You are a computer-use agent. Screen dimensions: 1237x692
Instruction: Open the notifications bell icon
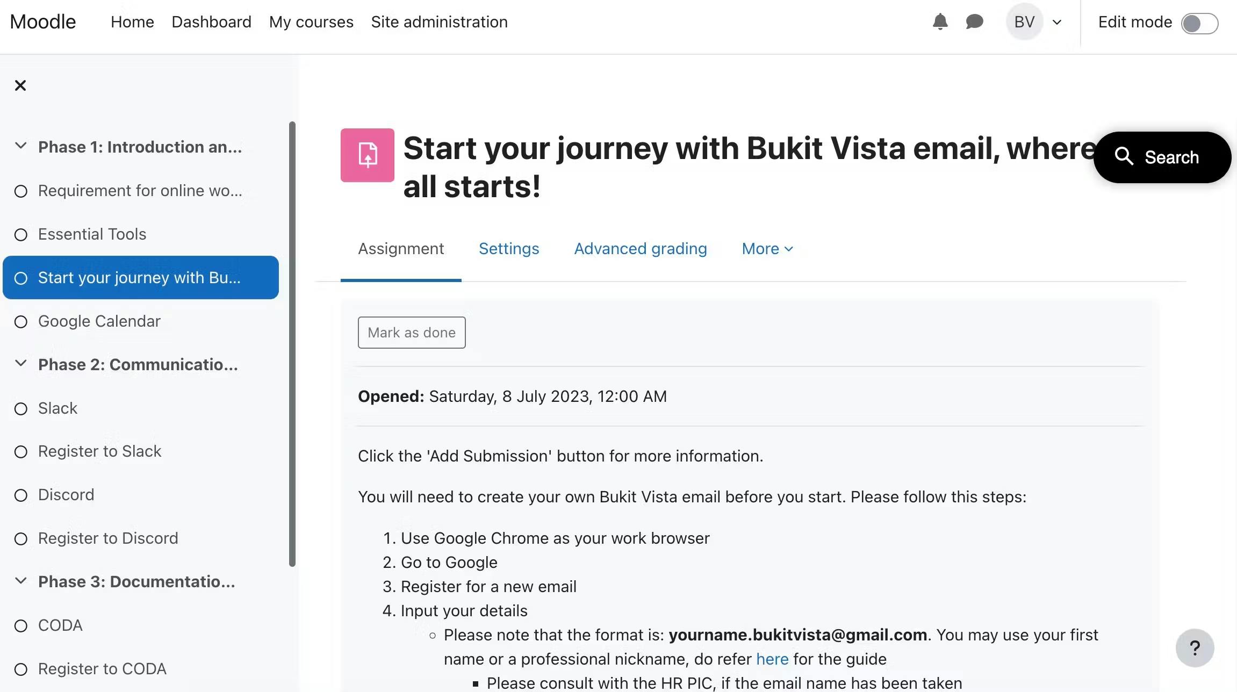coord(940,22)
